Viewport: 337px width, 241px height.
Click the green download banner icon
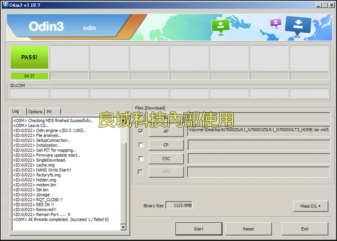[220, 26]
